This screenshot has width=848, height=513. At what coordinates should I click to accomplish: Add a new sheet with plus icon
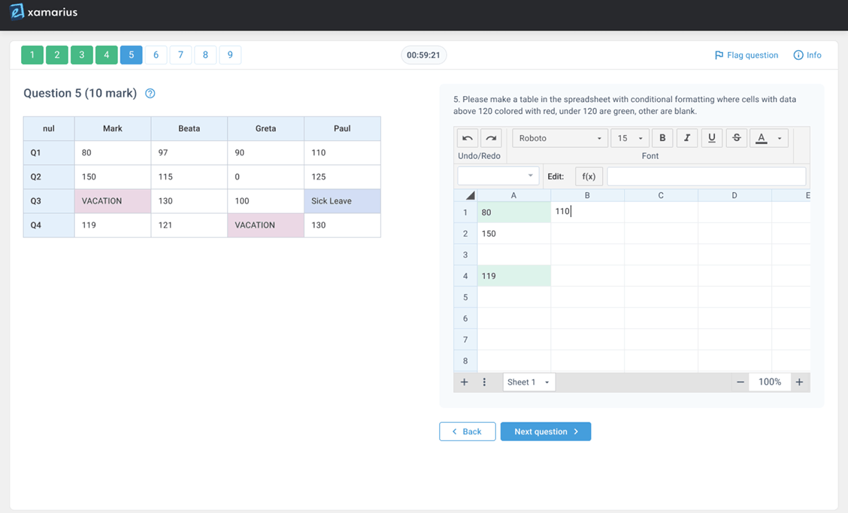464,382
